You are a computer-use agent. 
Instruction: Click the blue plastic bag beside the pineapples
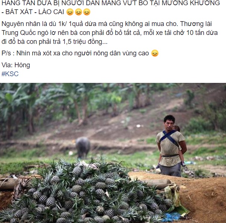(x=172, y=217)
